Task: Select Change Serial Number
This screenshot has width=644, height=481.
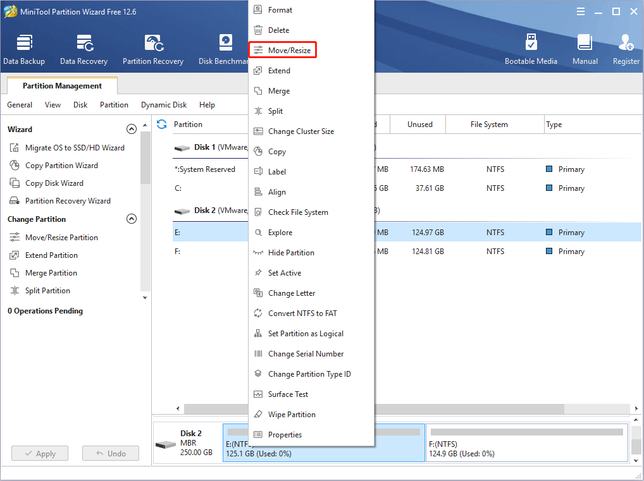Action: (311, 354)
